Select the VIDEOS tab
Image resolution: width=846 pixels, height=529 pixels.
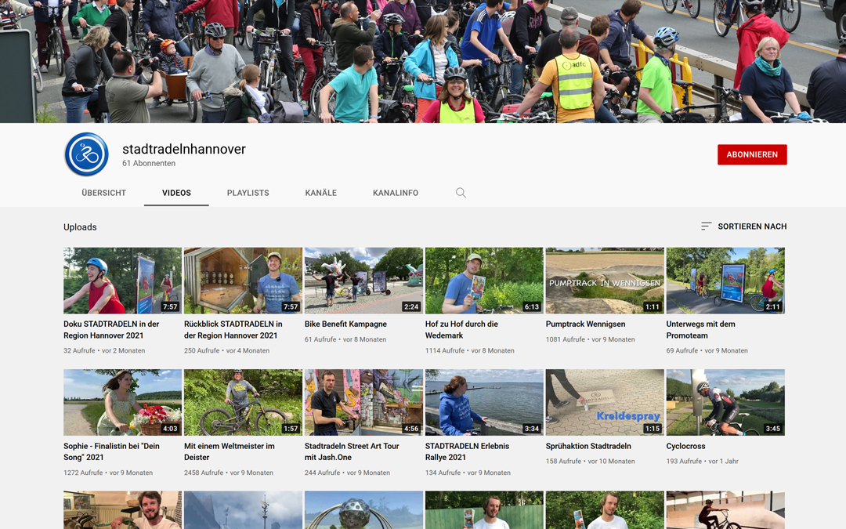click(x=176, y=193)
